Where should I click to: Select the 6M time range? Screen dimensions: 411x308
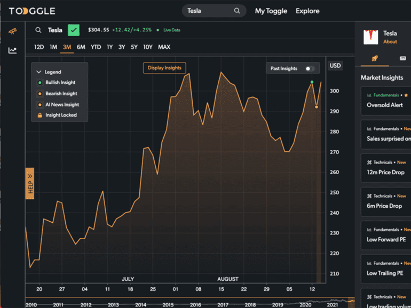coord(81,47)
